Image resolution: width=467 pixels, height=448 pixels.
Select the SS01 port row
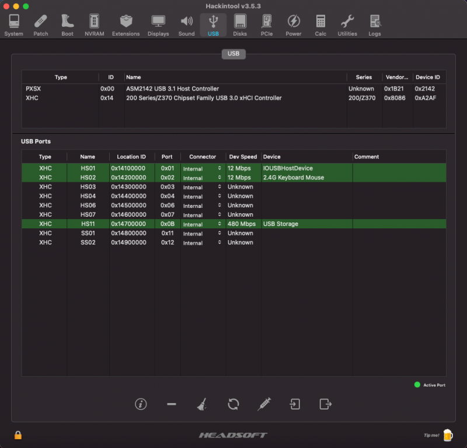pyautogui.click(x=233, y=234)
